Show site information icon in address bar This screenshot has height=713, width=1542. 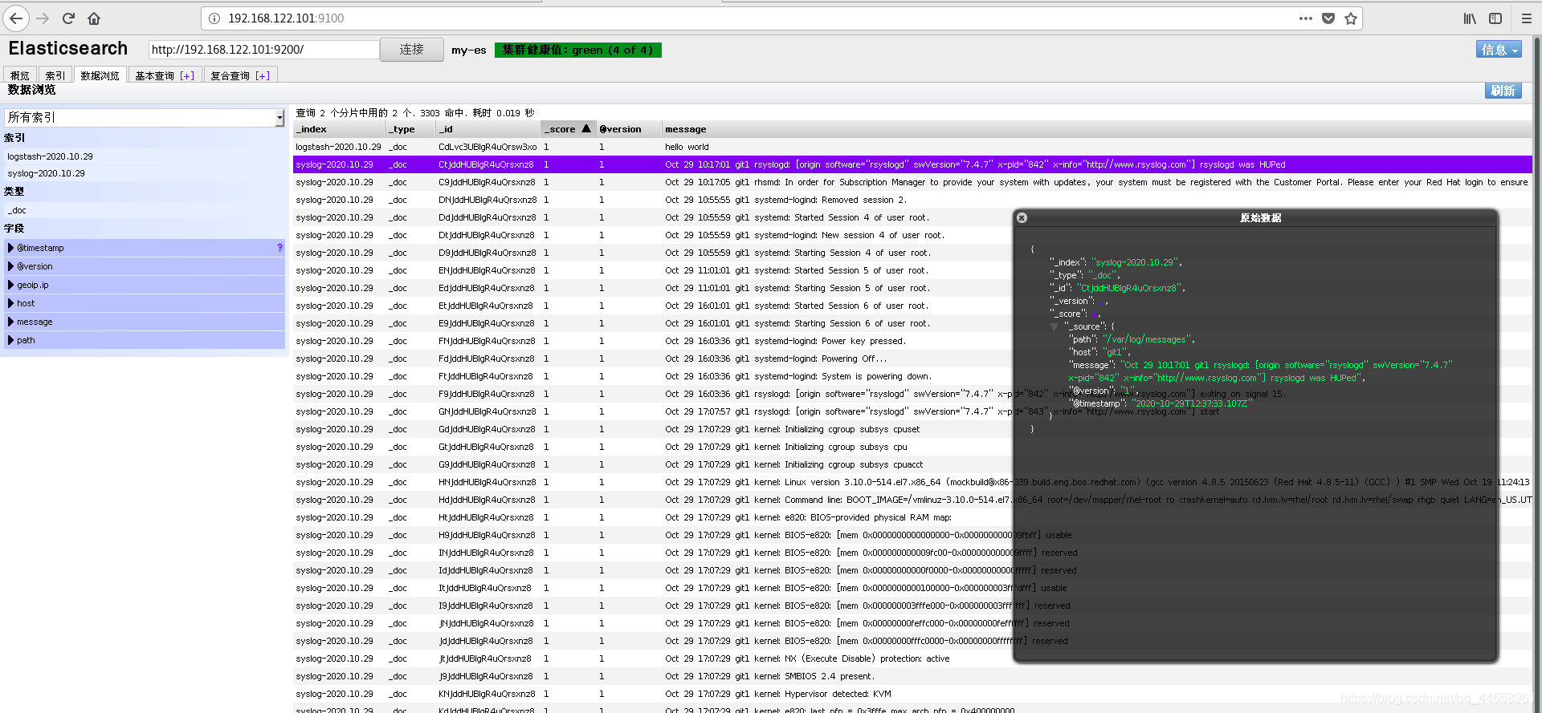214,18
